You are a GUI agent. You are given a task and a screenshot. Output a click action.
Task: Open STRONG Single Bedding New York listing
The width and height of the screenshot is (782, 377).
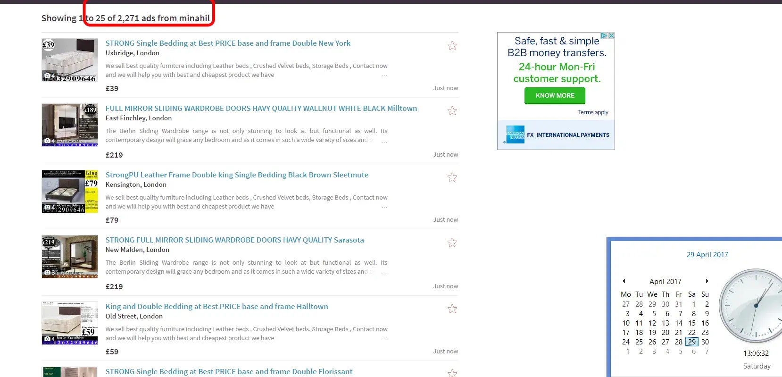tap(228, 43)
